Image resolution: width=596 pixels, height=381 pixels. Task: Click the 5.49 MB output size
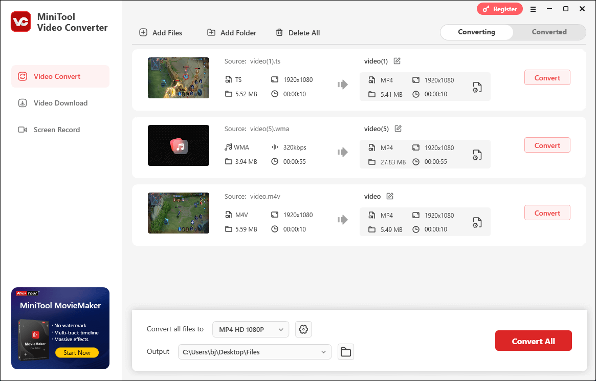[391, 230]
